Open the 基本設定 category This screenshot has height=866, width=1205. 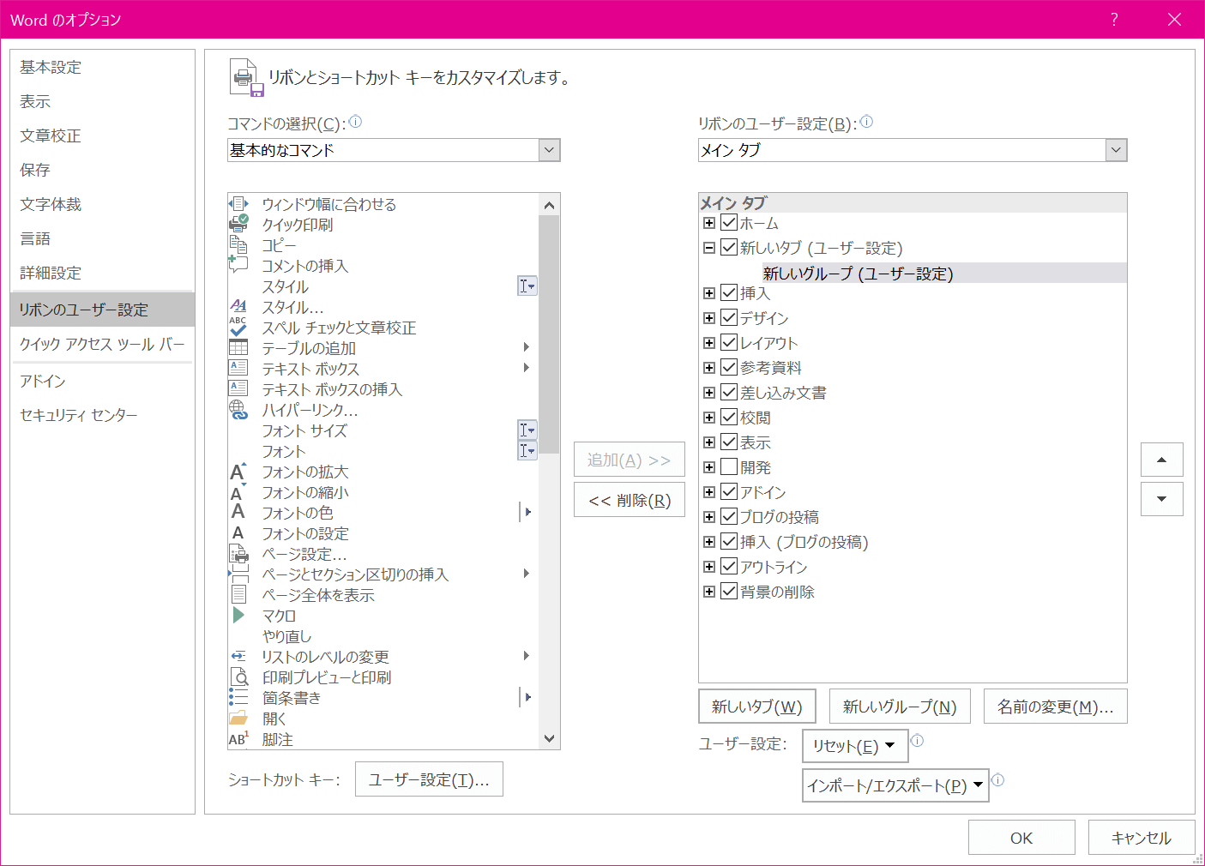(103, 67)
